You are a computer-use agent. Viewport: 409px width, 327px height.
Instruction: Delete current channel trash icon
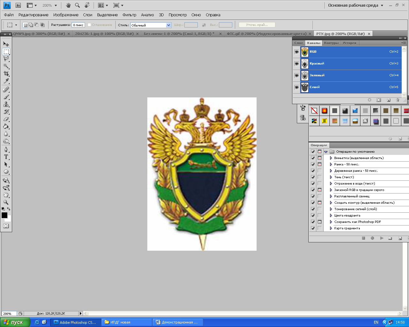[x=397, y=100]
